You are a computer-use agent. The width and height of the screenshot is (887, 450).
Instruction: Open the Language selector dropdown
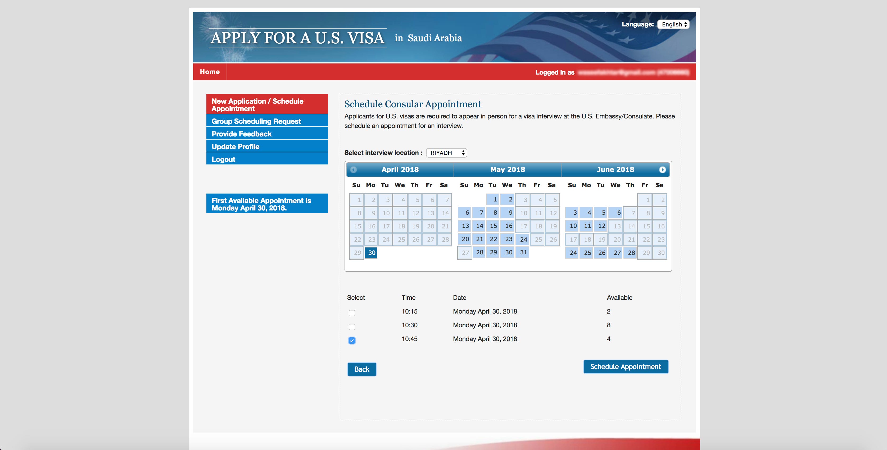click(x=673, y=24)
